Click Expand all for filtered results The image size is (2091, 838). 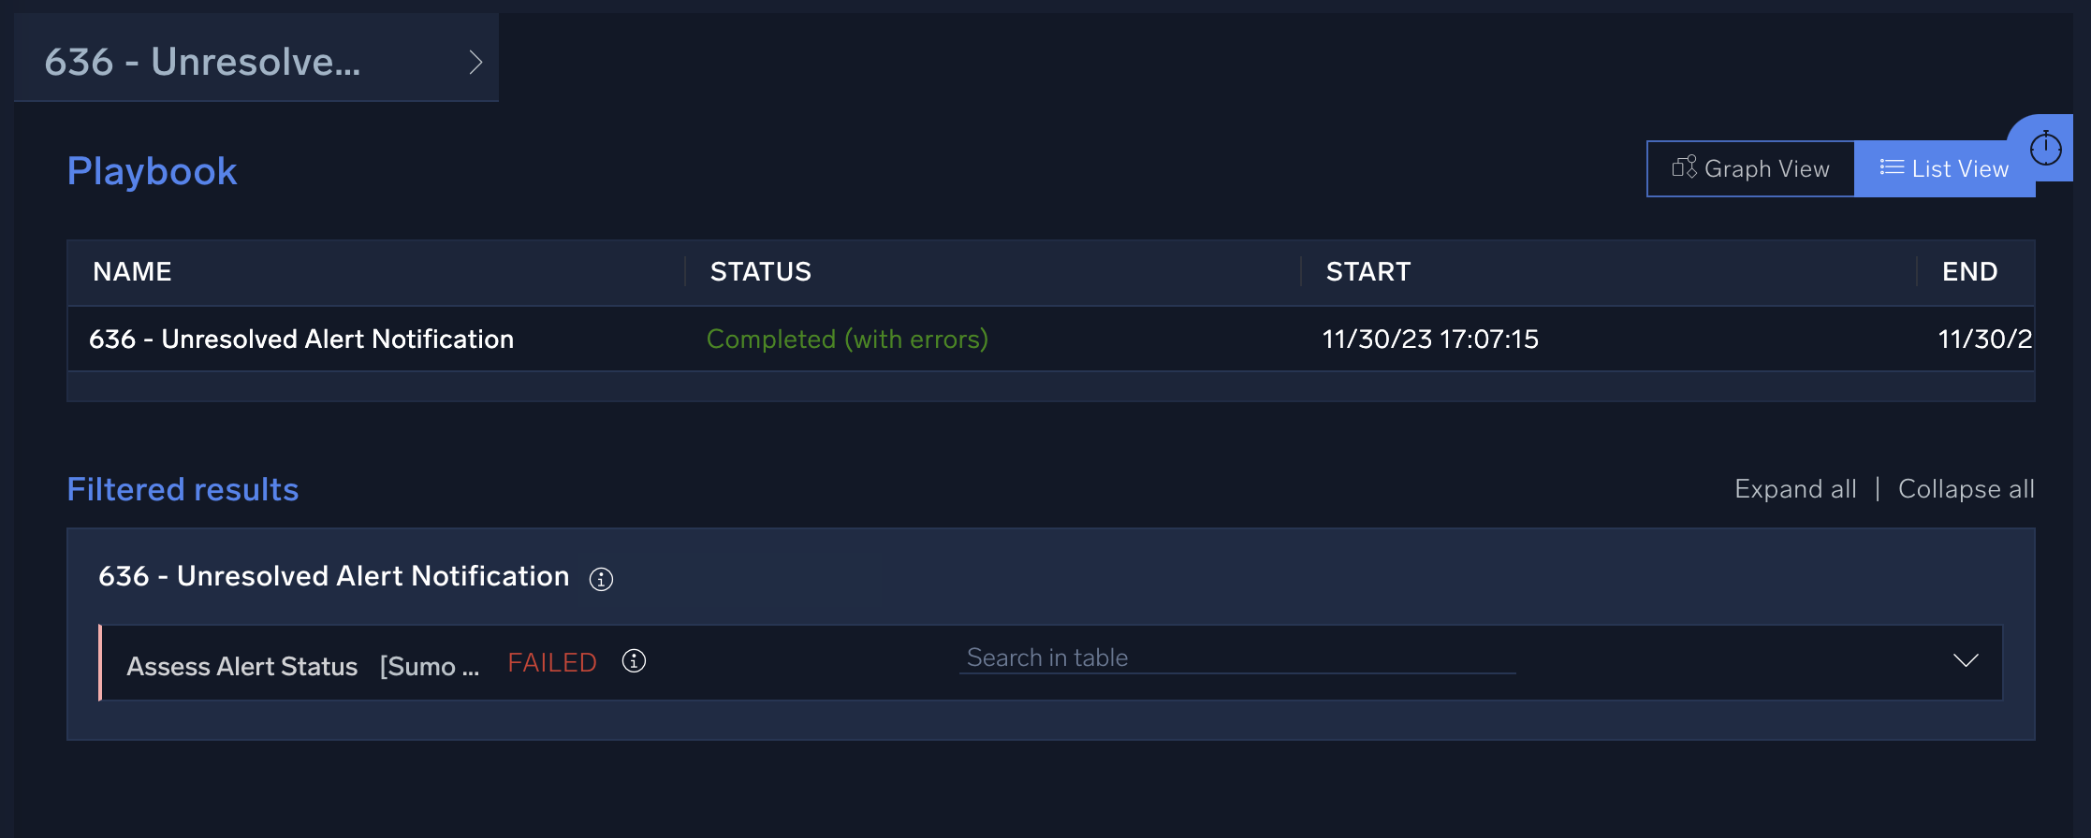coord(1795,488)
